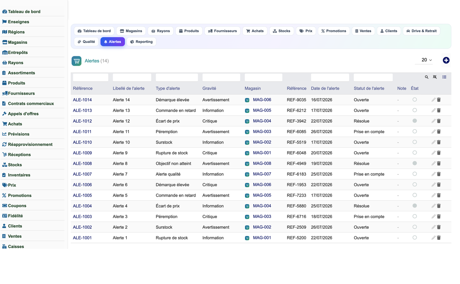The image size is (460, 284).
Task: Switch to the Reporting tab
Action: click(x=141, y=42)
